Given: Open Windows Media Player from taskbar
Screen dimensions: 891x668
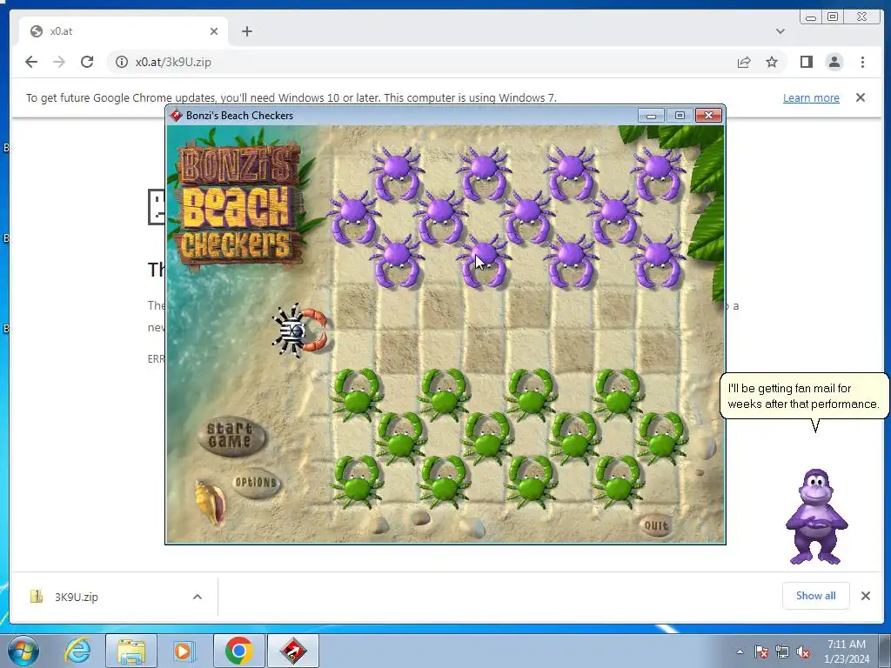Looking at the screenshot, I should click(x=183, y=651).
